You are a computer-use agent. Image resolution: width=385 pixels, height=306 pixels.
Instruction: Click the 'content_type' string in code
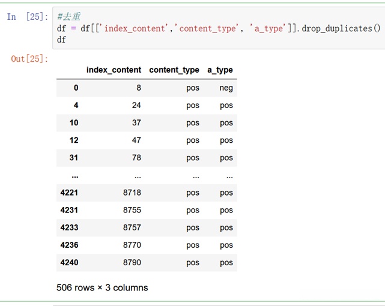click(207, 28)
